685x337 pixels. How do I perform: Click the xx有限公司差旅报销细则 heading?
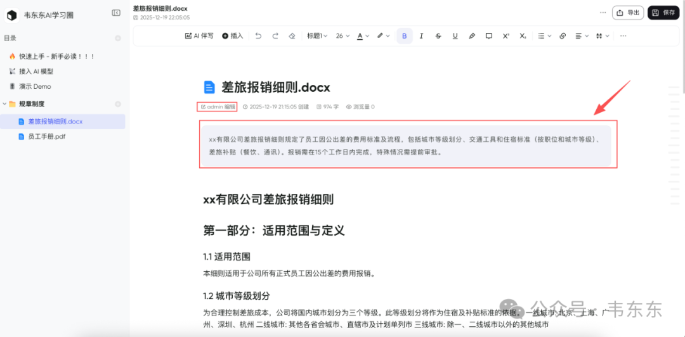pos(269,200)
